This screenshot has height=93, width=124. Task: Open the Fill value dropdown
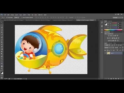(x=123, y=50)
